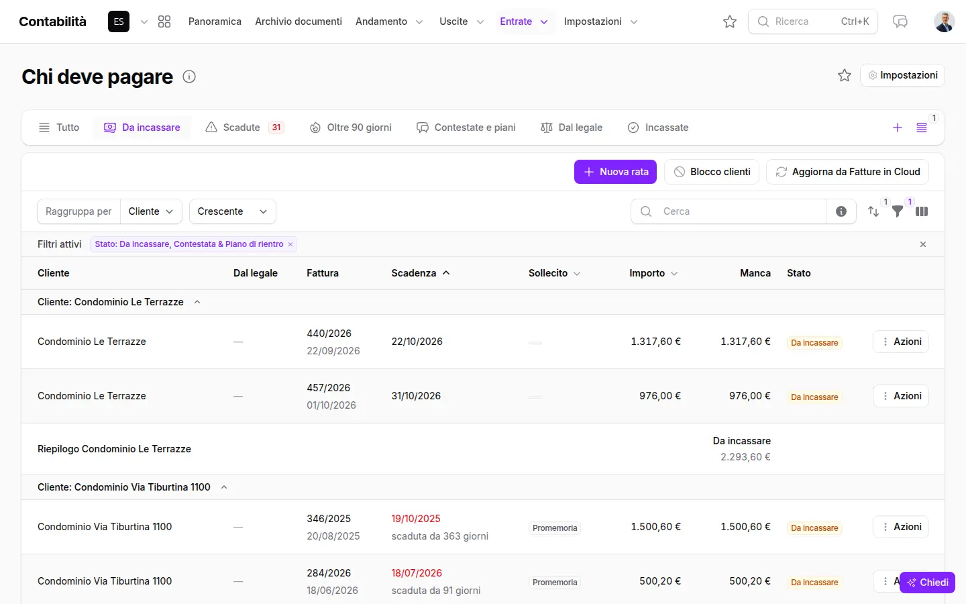This screenshot has height=604, width=966.
Task: Open the Andamento menu
Action: coord(389,21)
